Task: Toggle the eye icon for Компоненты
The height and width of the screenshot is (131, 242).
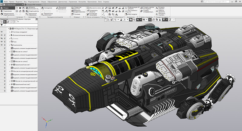Action: [2, 45]
